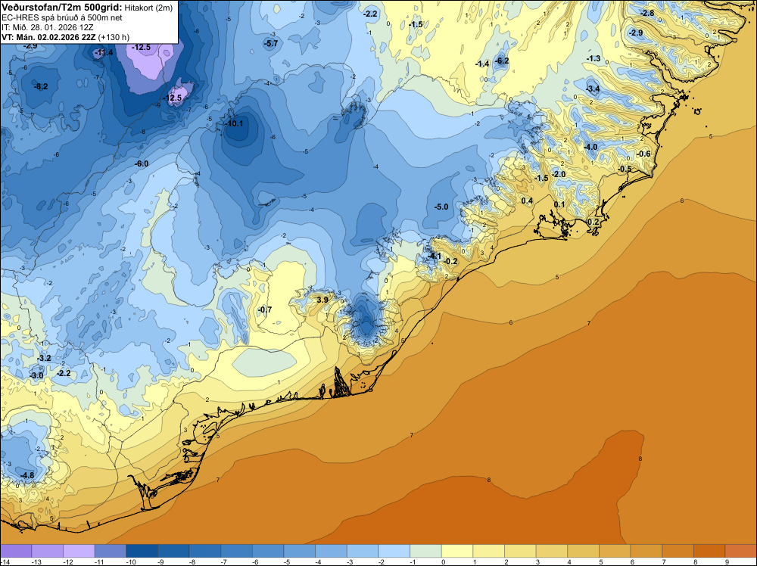Image resolution: width=757 pixels, height=566 pixels.
Task: Click the 0.2 coastal temperature value
Action: [593, 222]
